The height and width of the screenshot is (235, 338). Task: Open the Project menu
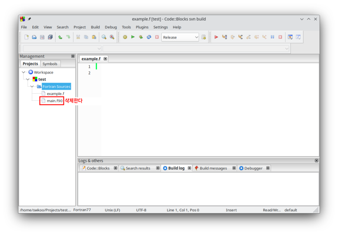point(80,27)
